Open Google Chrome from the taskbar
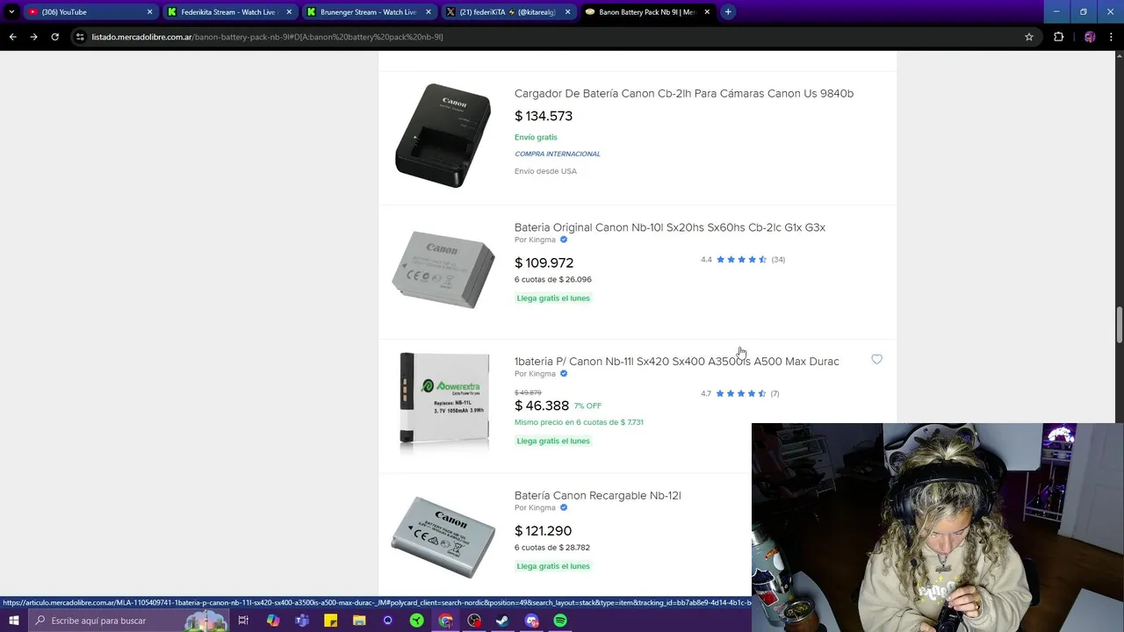 (x=446, y=621)
